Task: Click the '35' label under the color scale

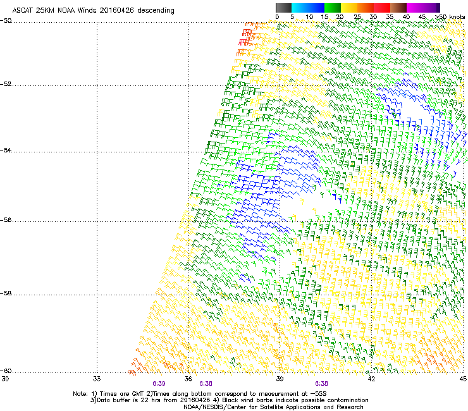Action: [x=390, y=17]
